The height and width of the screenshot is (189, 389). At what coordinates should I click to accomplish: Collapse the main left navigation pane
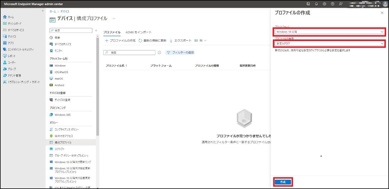[43, 11]
